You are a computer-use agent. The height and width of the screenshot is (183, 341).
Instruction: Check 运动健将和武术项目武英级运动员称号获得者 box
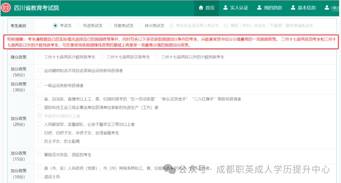[39, 70]
